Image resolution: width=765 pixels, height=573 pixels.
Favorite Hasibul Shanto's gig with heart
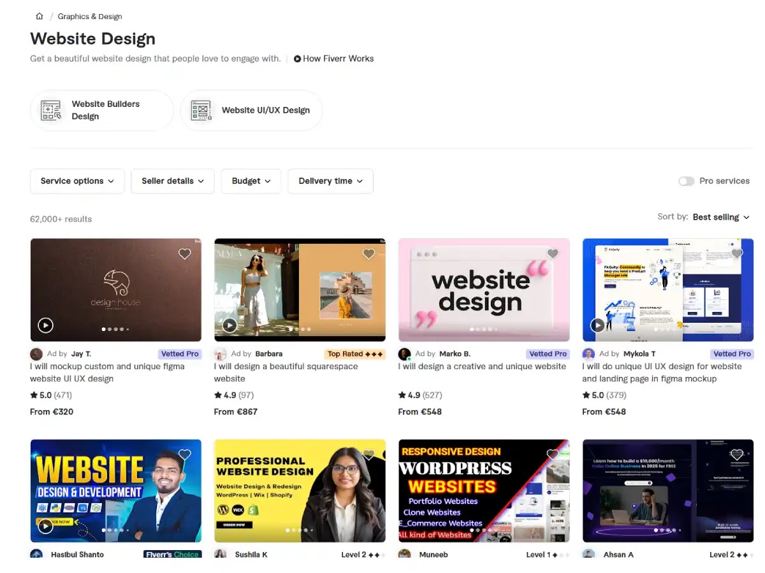click(185, 455)
